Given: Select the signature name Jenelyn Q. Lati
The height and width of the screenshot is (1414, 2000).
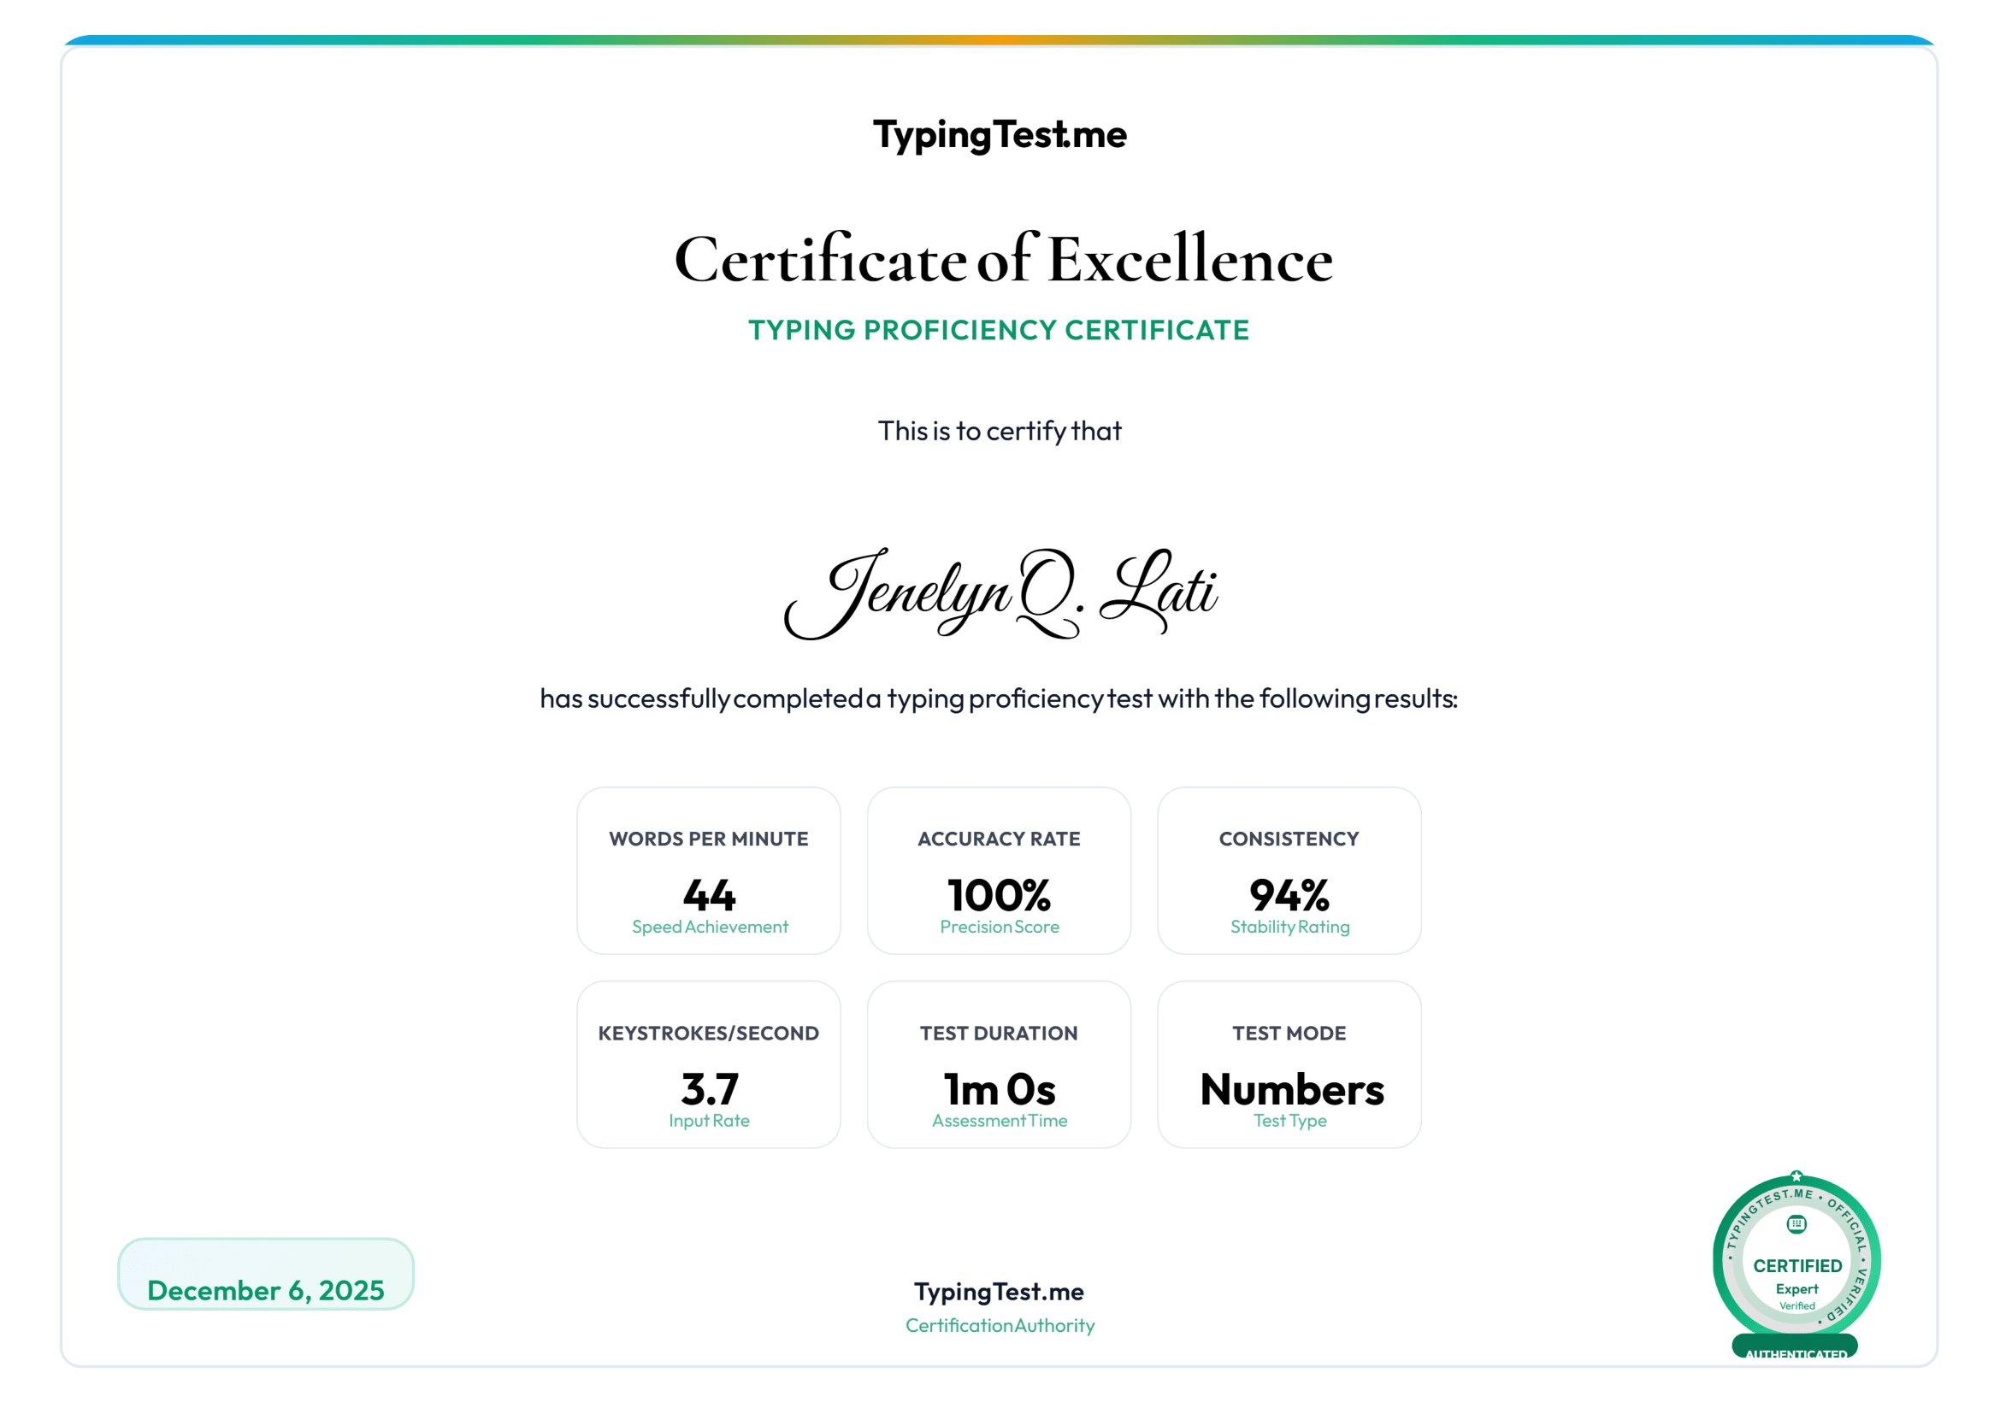Looking at the screenshot, I should [1002, 596].
